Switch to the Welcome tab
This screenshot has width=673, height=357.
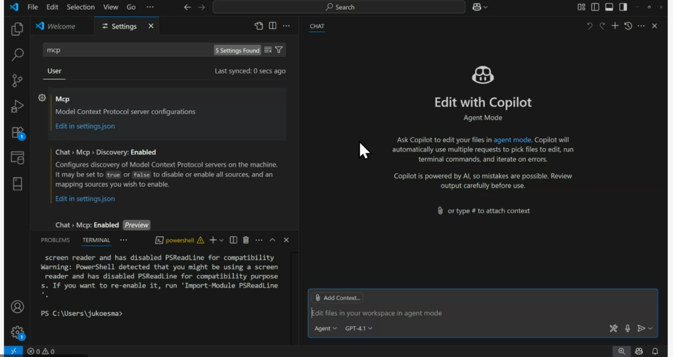tap(62, 26)
